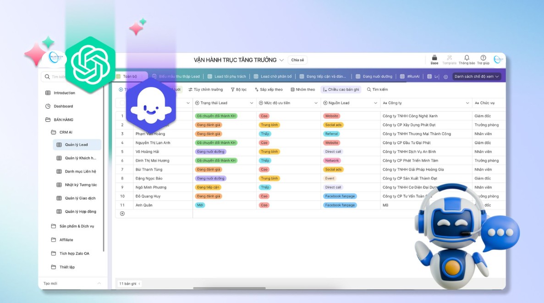Viewport: 544px width, 303px height.
Task: Click the search magnifier icon in sidebar
Action: [47, 77]
